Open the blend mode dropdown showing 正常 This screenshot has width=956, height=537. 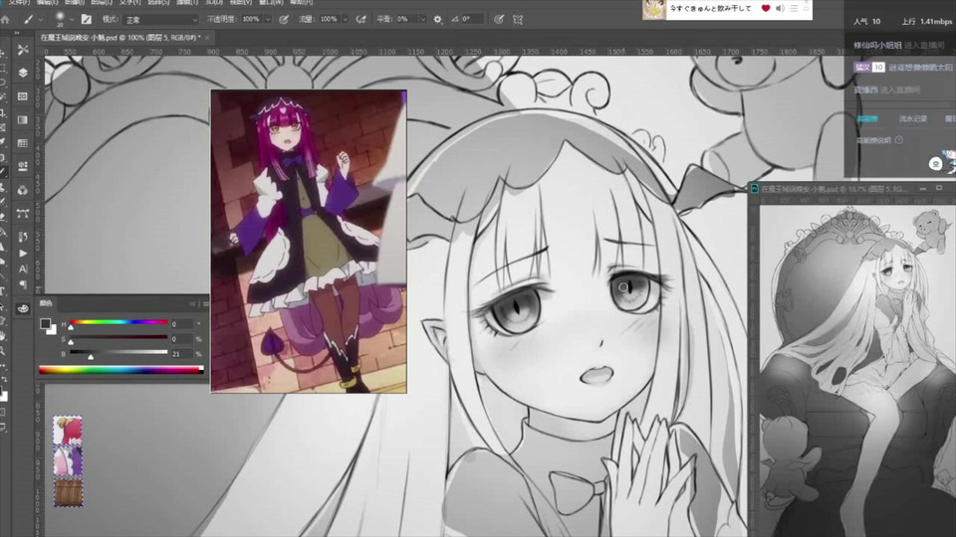click(161, 20)
